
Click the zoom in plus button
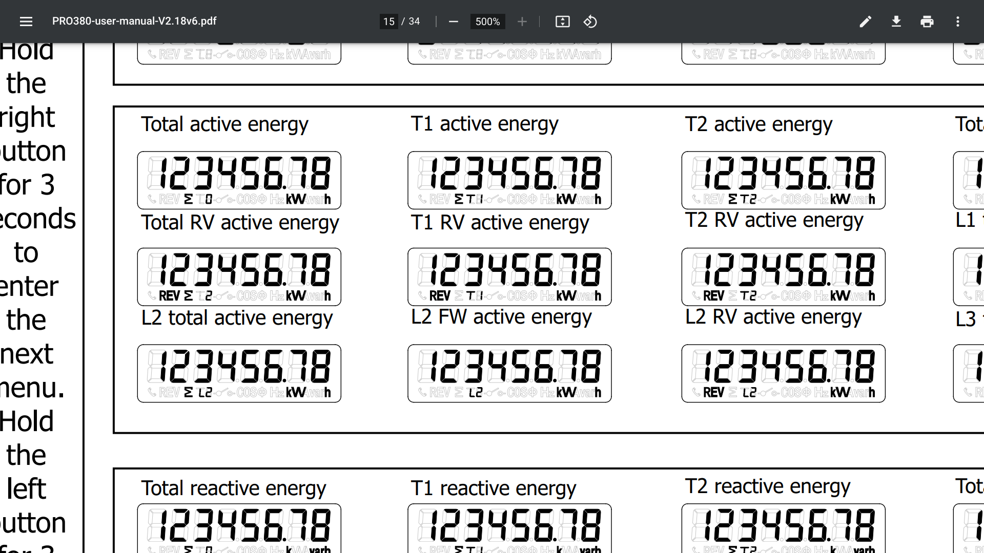click(x=522, y=22)
